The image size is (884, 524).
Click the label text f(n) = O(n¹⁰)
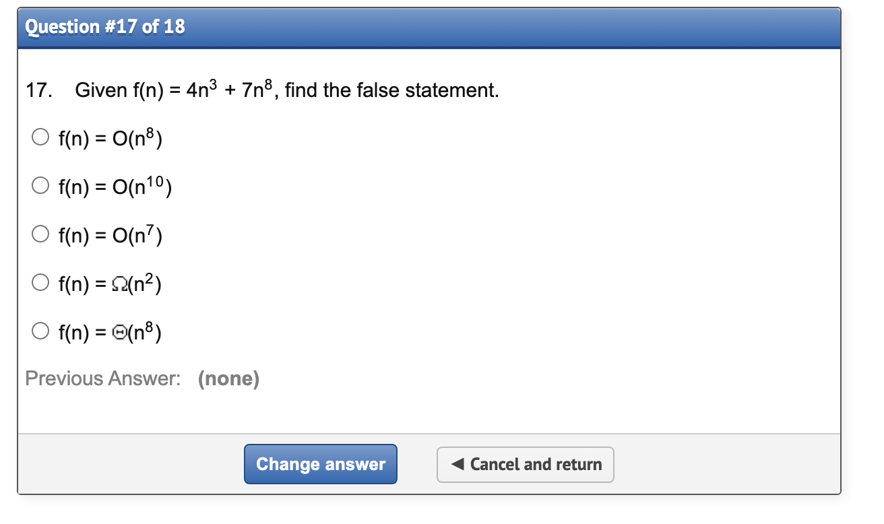click(114, 187)
